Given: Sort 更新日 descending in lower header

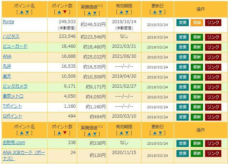Looking at the screenshot, I should (160, 133).
